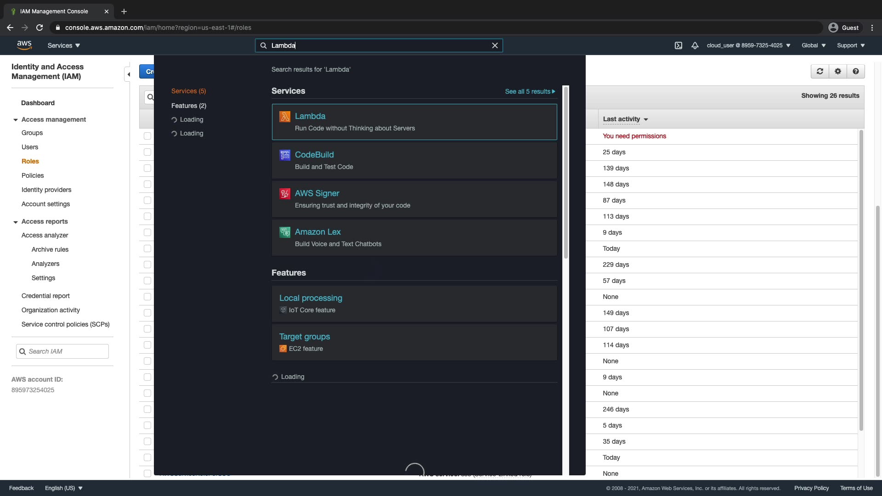Click the CodeBuild service icon
Screen dimensions: 882x496
pos(285,155)
